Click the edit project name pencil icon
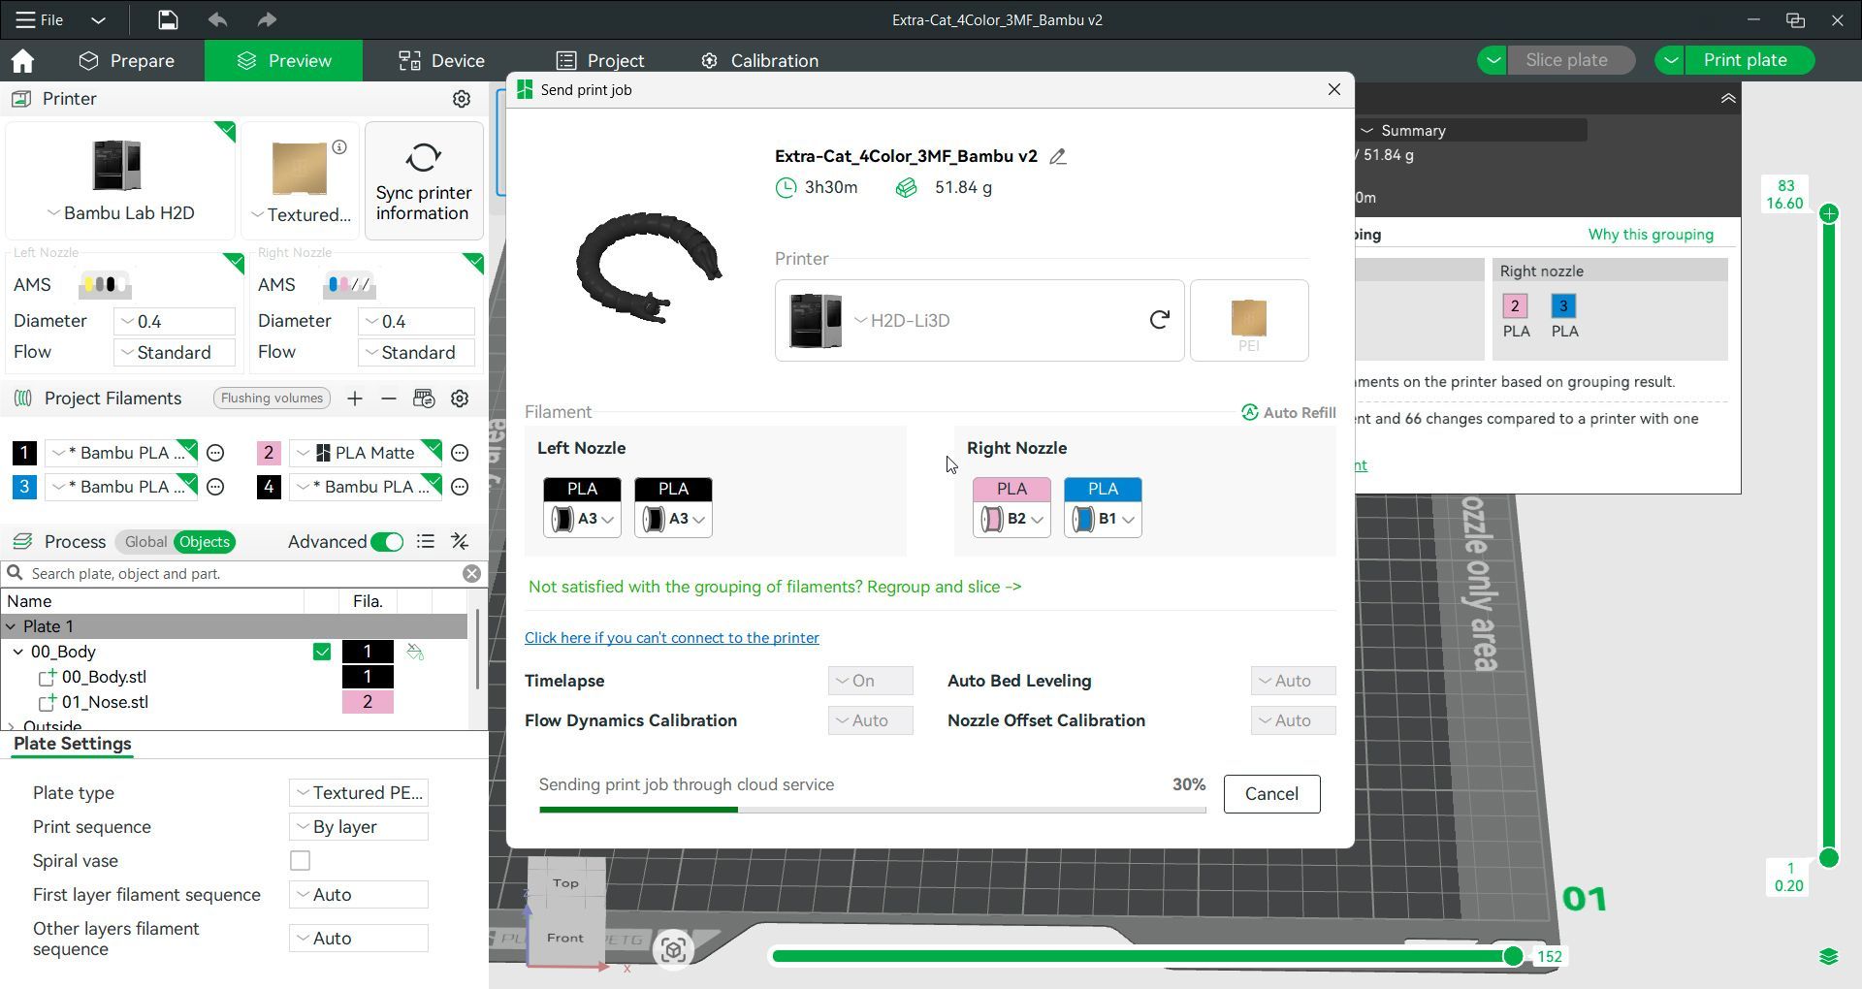The image size is (1862, 989). [1058, 156]
